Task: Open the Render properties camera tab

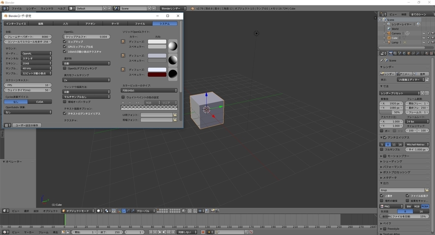Action: (x=391, y=53)
